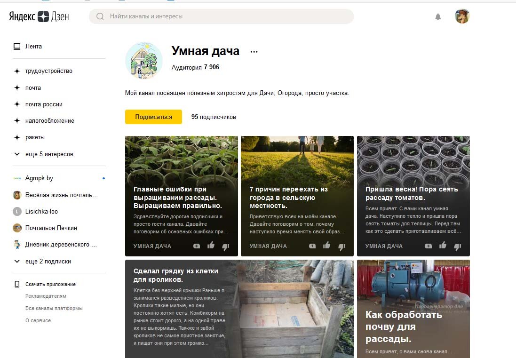Click the Lisichka-loo channel avatar

(17, 212)
